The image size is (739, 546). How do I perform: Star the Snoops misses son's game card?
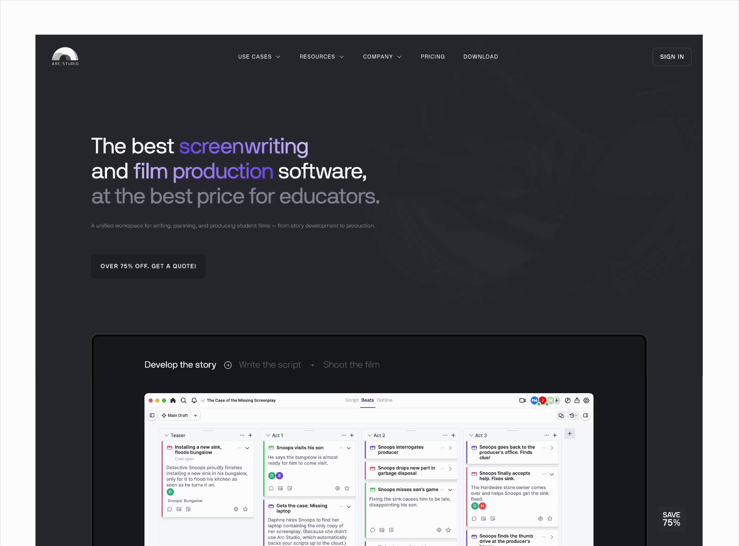pyautogui.click(x=448, y=530)
